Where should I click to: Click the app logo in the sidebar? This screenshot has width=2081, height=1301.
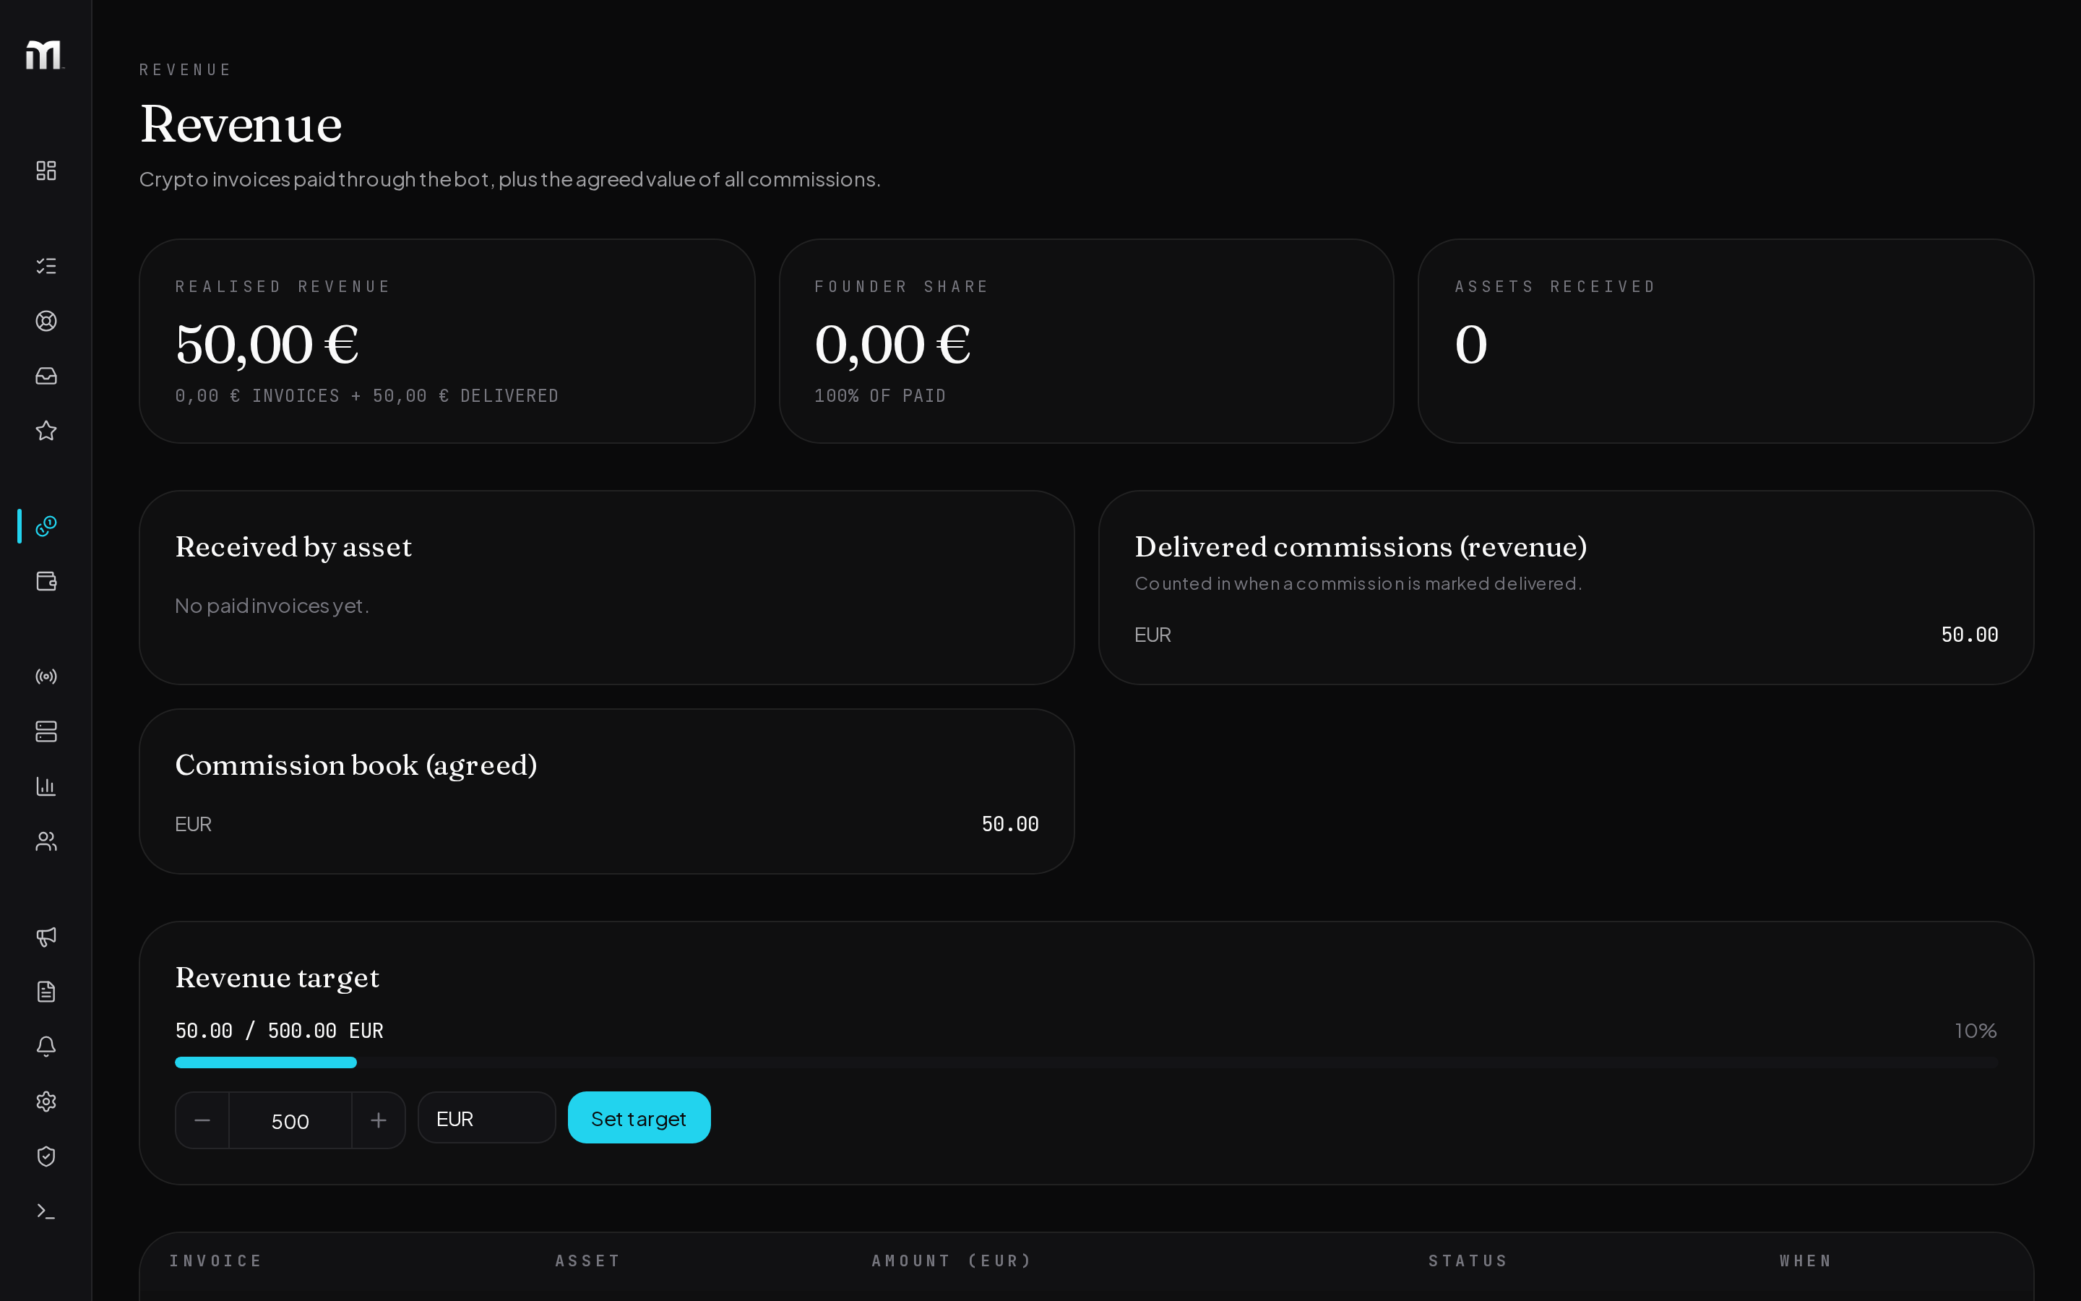(x=45, y=55)
